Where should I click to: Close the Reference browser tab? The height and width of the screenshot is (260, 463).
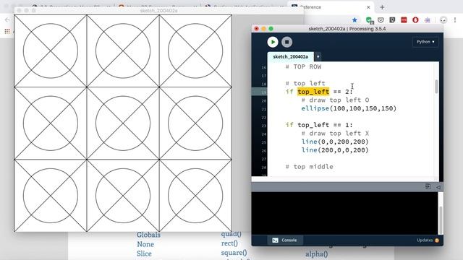pos(368,7)
